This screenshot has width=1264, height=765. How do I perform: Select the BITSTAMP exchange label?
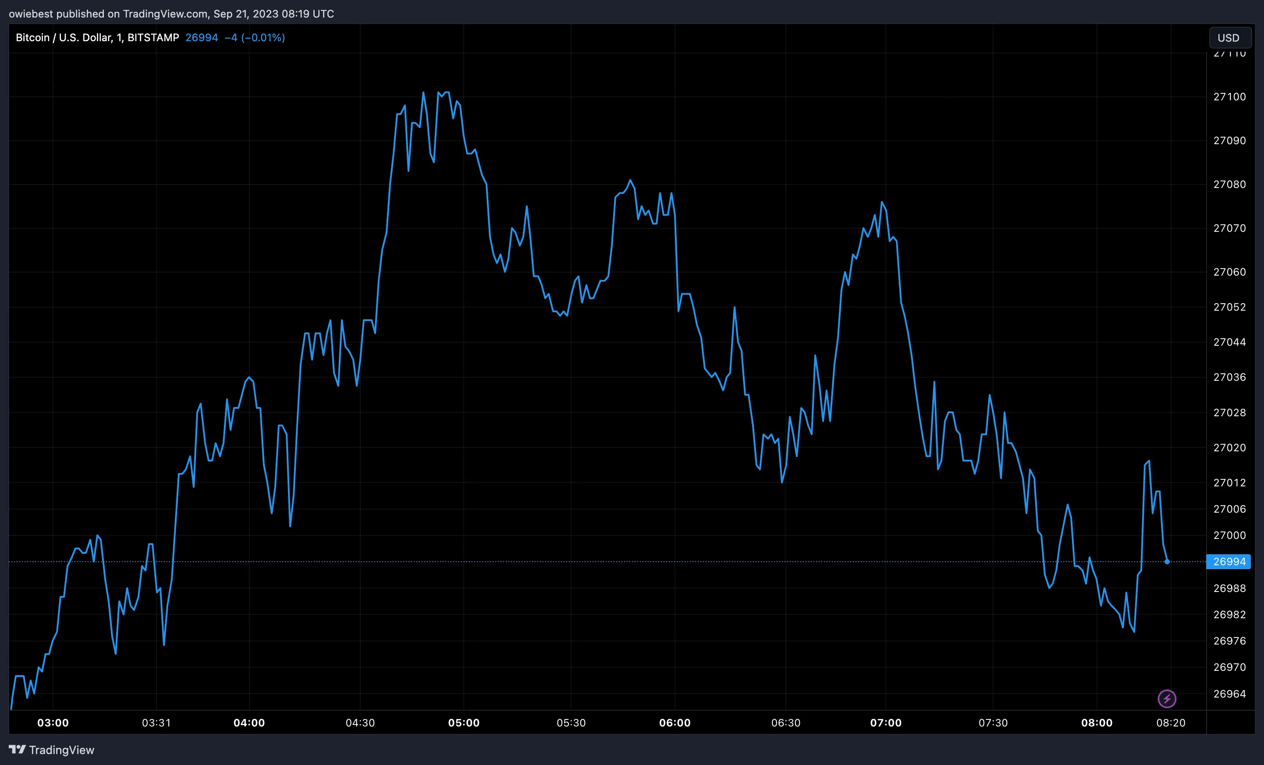(153, 37)
